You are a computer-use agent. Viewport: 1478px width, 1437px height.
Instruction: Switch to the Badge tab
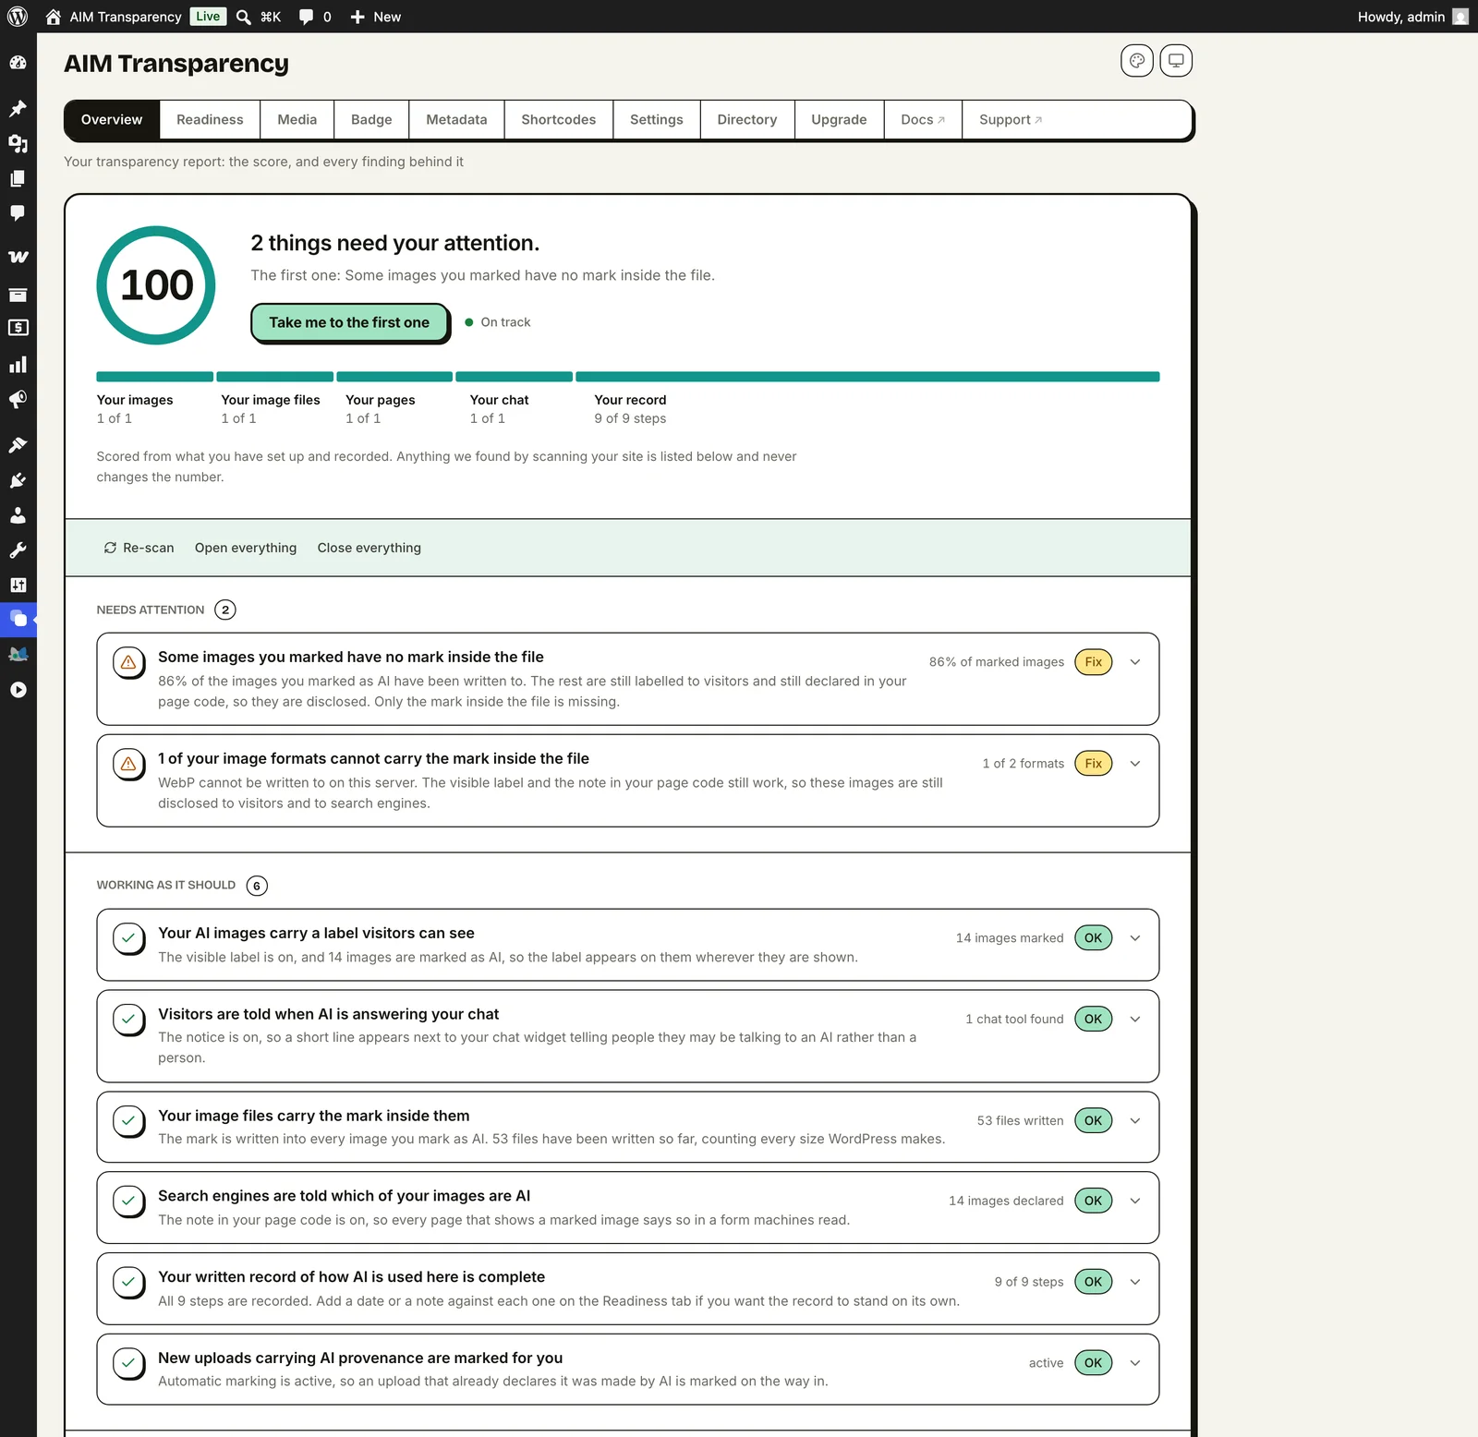click(x=371, y=120)
